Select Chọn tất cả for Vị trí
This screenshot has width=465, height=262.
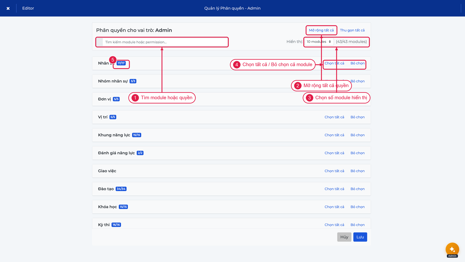[334, 117]
